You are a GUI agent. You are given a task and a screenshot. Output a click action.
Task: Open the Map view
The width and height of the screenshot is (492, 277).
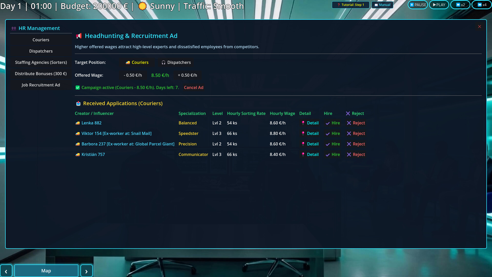click(46, 271)
